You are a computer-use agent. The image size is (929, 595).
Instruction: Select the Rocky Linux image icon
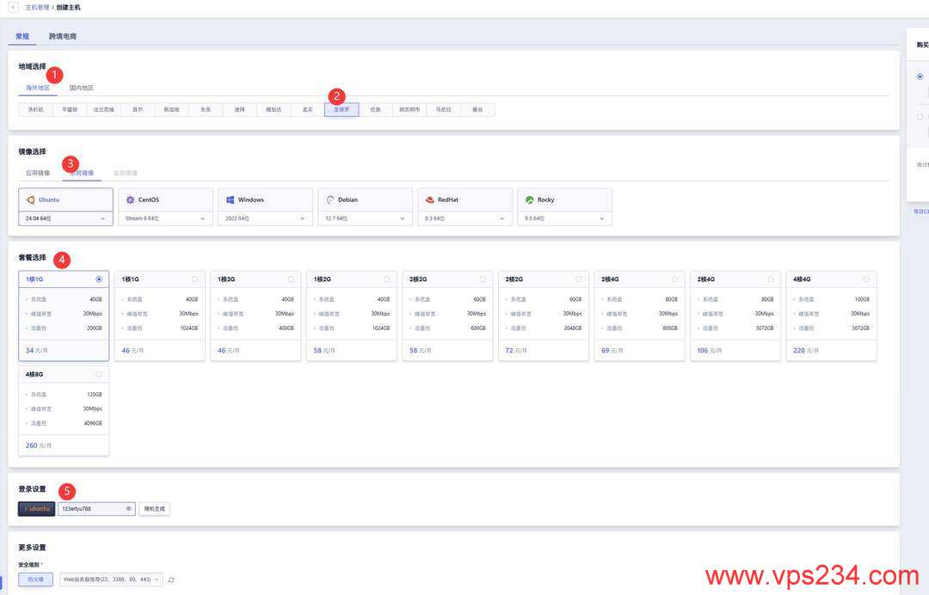[530, 199]
